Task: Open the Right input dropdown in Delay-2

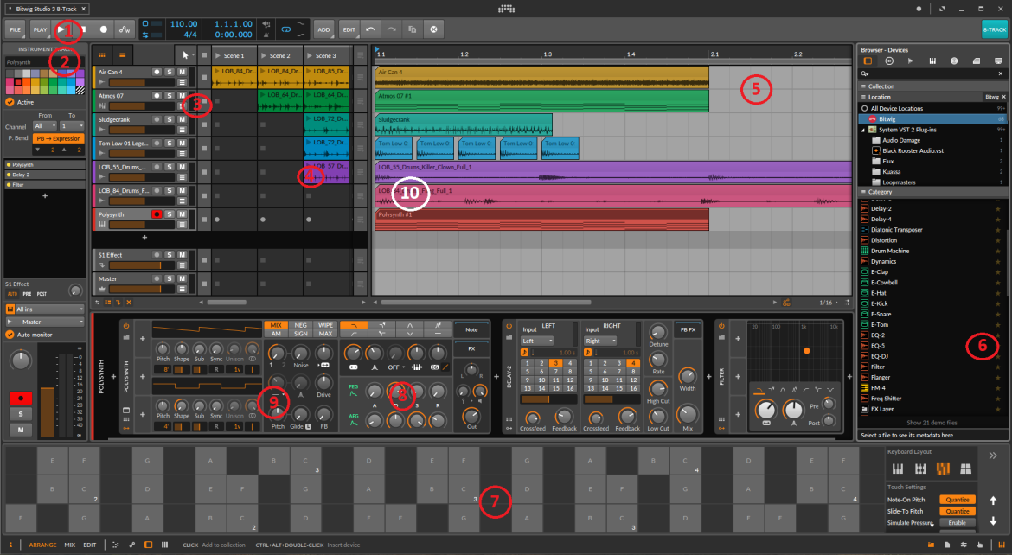Action: (x=600, y=341)
